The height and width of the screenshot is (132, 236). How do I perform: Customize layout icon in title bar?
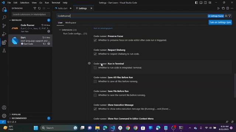click(210, 3)
